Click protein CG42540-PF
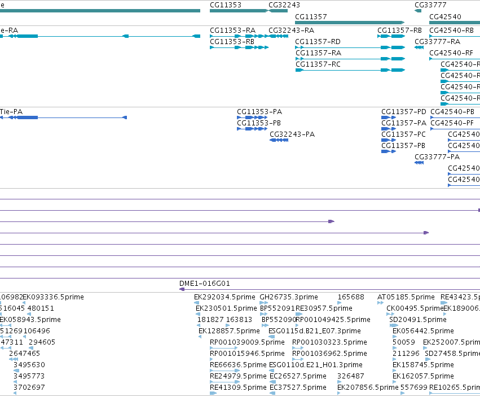This screenshot has height=396, width=480. (x=452, y=123)
